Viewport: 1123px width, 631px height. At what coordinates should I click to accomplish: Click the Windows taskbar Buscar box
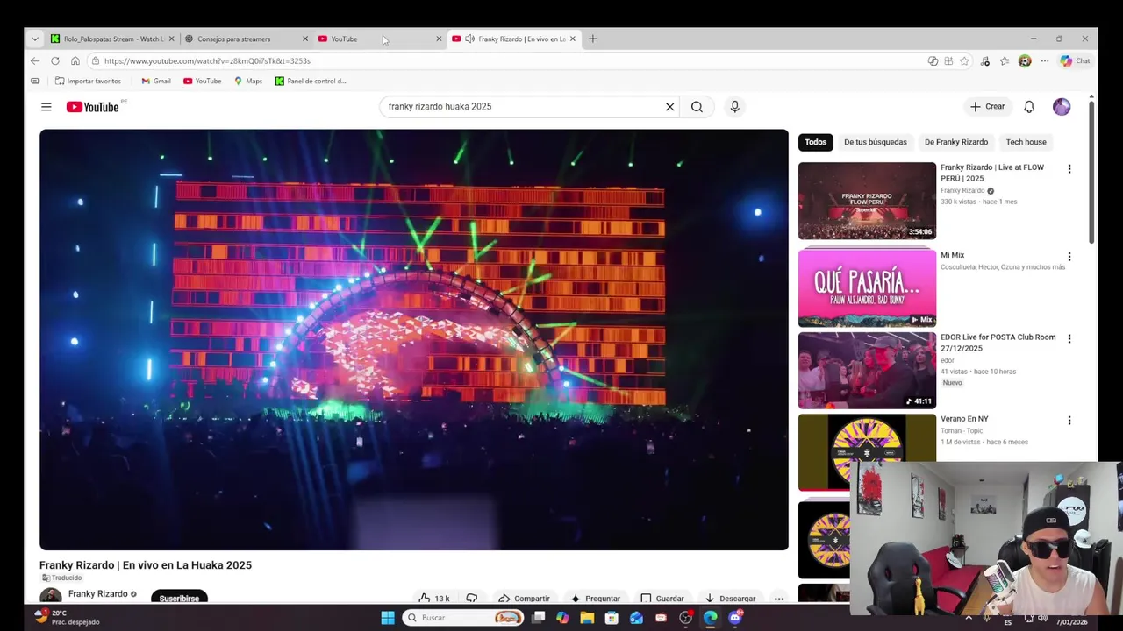pos(463,618)
